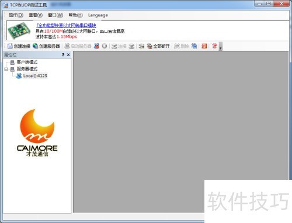The image size is (292, 223).
Task: Click the red square toolbar icon
Action: (204, 46)
